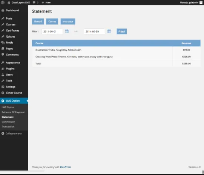Click the Dashboard gauge icon
This screenshot has height=175, width=204.
[3, 11]
